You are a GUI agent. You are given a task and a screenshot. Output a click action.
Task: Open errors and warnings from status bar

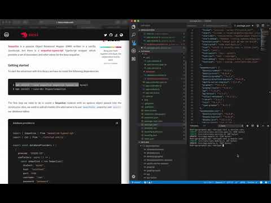148,182
